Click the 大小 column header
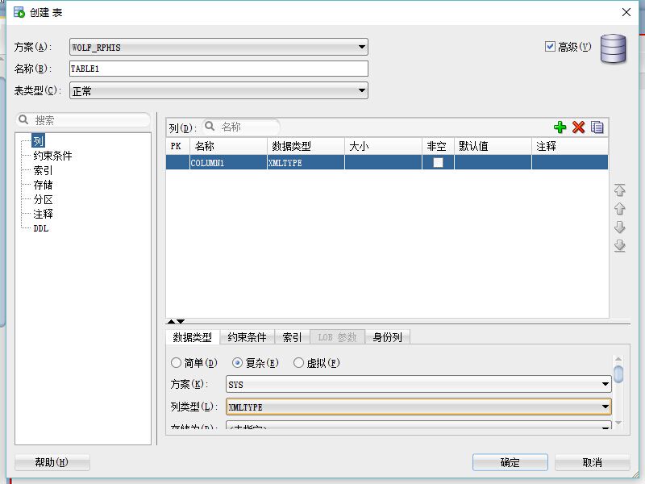 (383, 146)
